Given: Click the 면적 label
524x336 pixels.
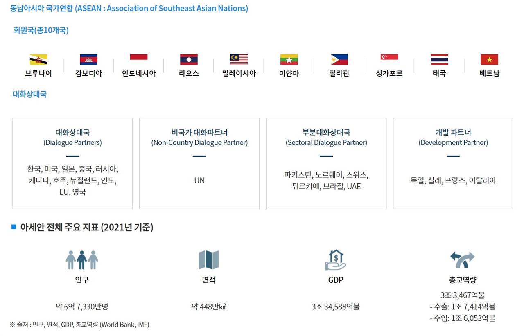Looking at the screenshot, I should (209, 280).
